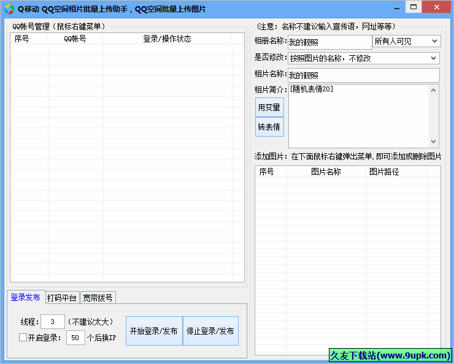Click the 相片简介 scrollbar down arrow
Image resolution: width=454 pixels, height=364 pixels.
point(433,142)
